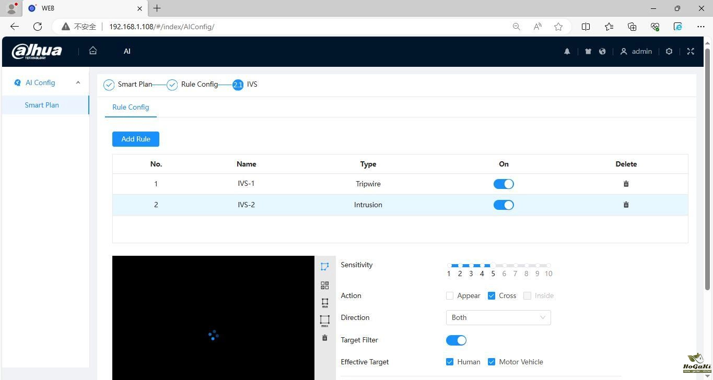Set Sensitivity slider to 8

[527, 266]
